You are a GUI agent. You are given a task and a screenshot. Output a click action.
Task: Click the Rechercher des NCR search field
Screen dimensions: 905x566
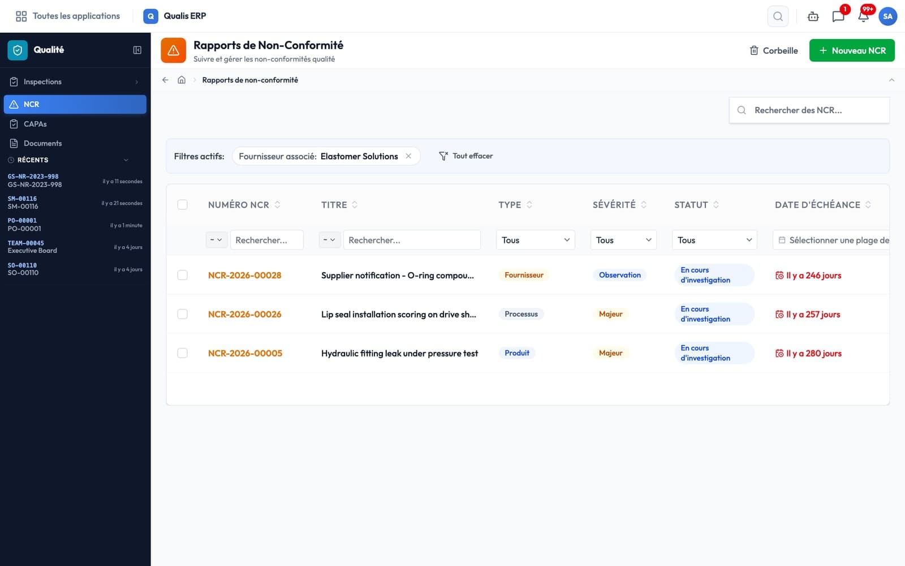click(809, 110)
